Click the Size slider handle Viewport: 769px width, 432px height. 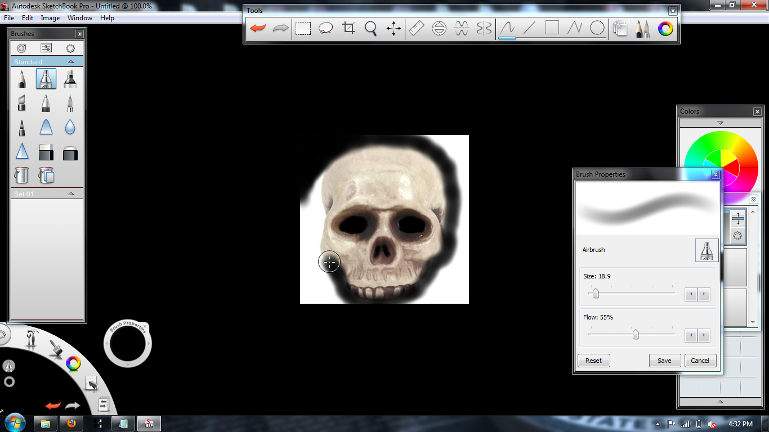(596, 294)
